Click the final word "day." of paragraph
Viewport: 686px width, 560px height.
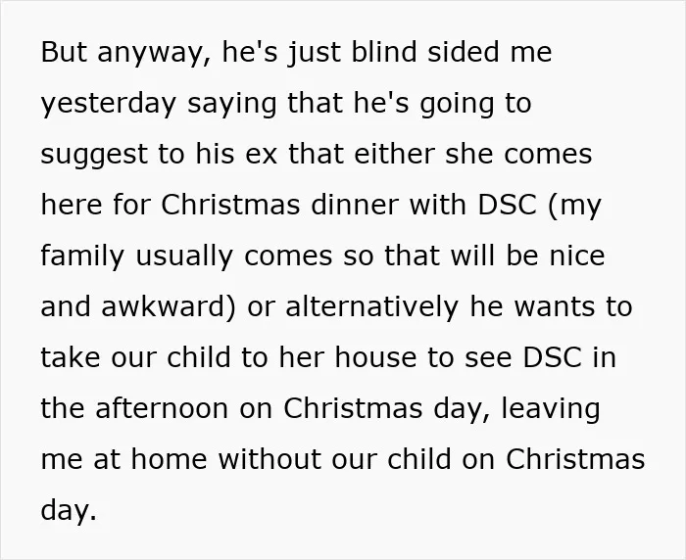pyautogui.click(x=69, y=511)
